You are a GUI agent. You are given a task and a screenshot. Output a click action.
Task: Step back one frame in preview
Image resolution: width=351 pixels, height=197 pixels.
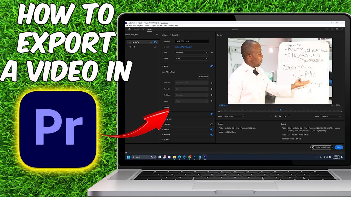point(275,116)
